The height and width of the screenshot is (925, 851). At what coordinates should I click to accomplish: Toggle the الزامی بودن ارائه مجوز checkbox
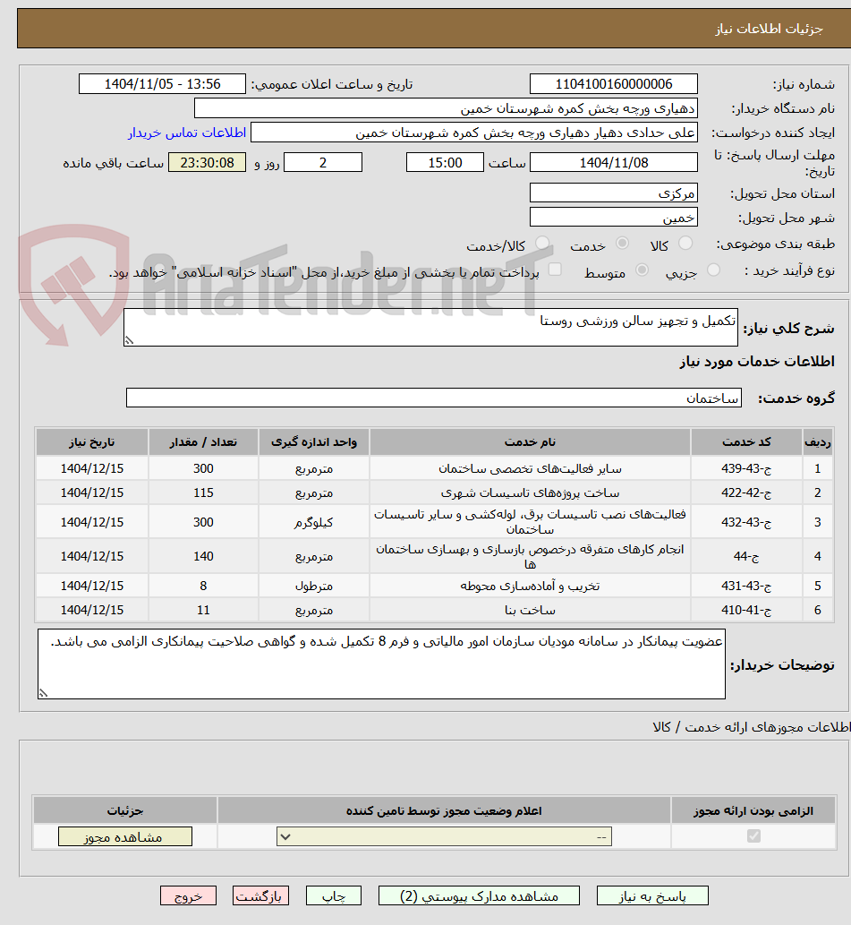(x=753, y=836)
